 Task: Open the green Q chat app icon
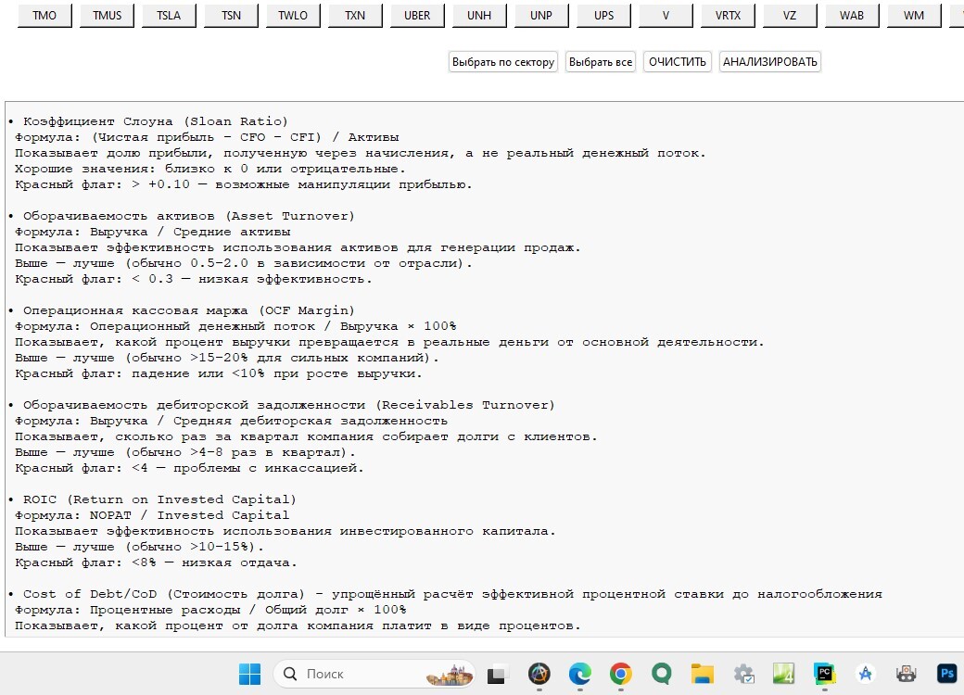click(662, 674)
